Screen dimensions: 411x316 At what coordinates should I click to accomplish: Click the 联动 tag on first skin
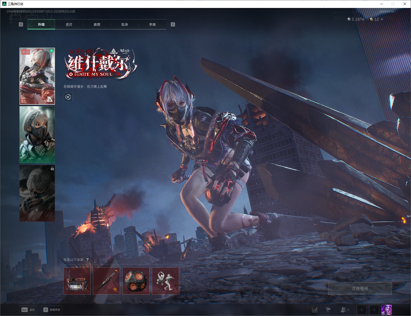point(26,52)
